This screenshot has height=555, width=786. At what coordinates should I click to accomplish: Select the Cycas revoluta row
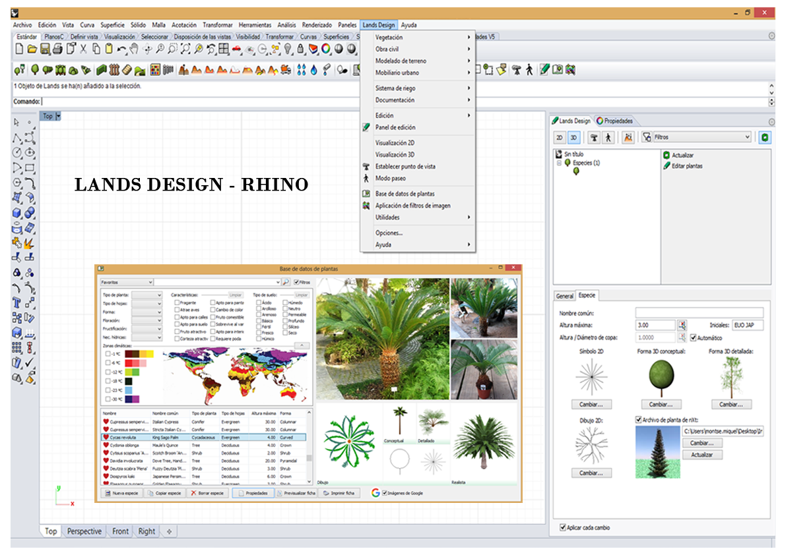coord(203,438)
